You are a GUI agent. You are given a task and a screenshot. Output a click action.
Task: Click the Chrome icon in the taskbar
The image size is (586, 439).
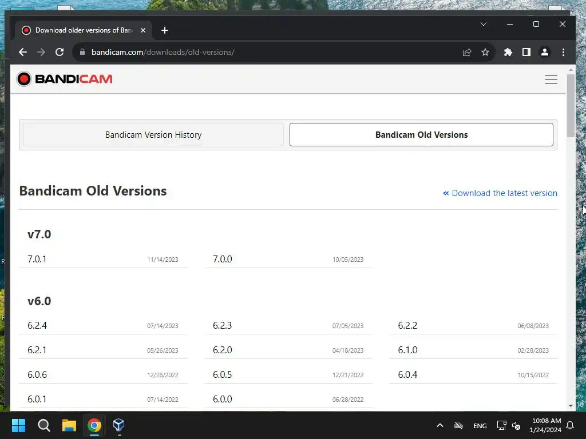[x=94, y=425]
